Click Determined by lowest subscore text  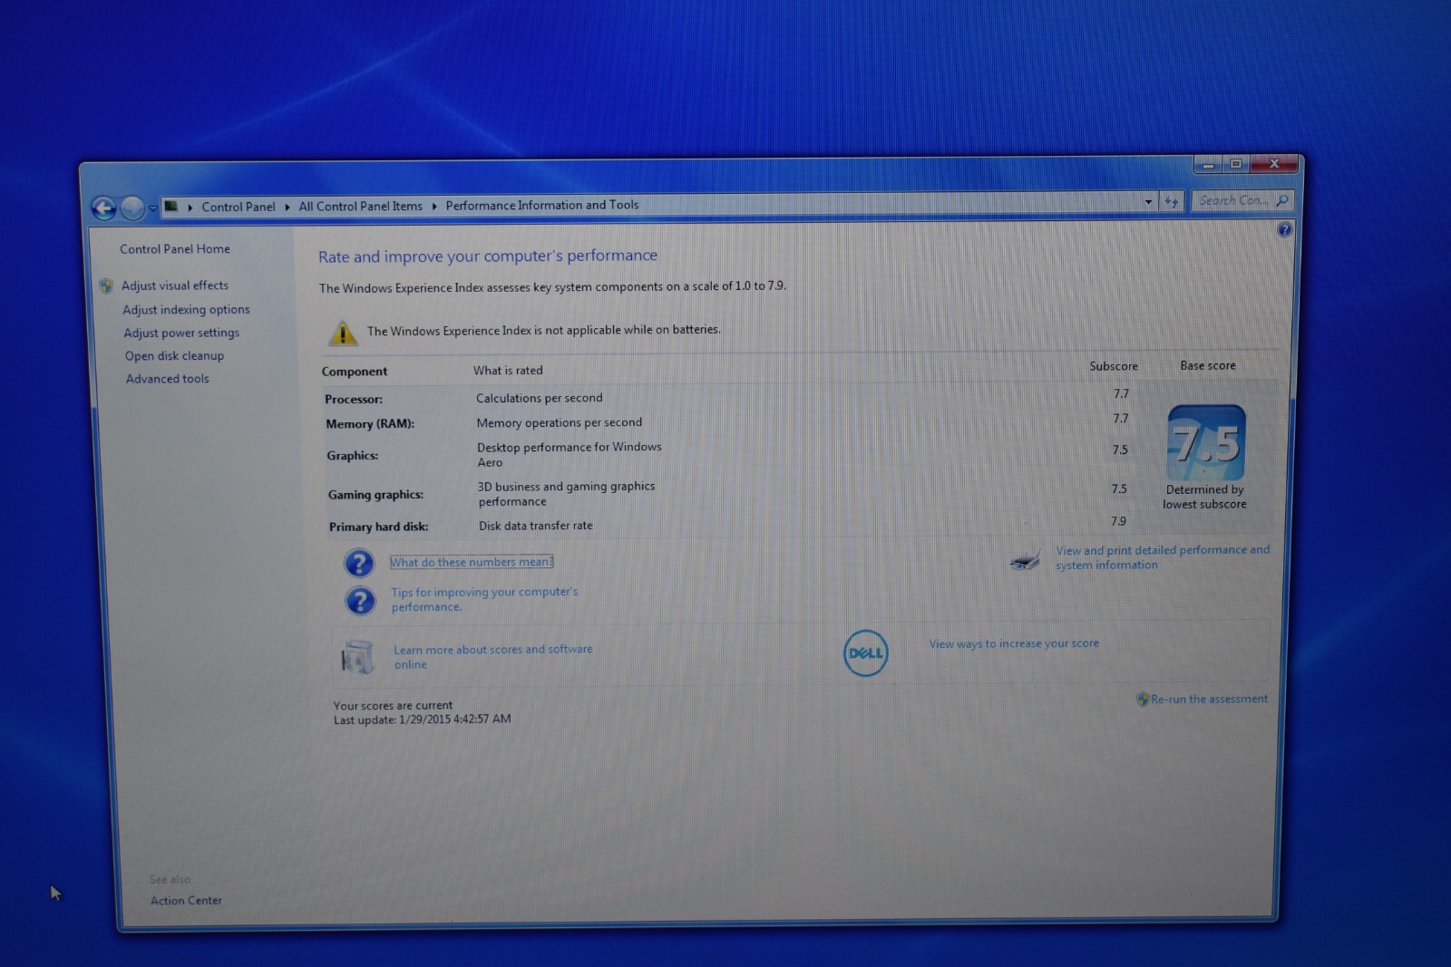[1205, 497]
